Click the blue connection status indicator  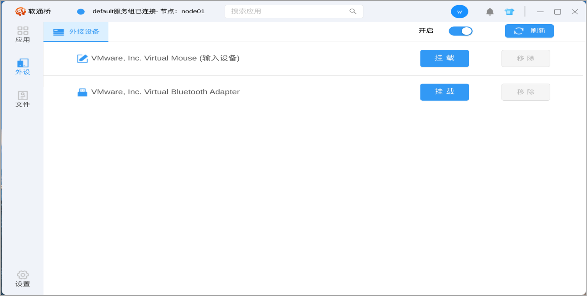tap(81, 12)
